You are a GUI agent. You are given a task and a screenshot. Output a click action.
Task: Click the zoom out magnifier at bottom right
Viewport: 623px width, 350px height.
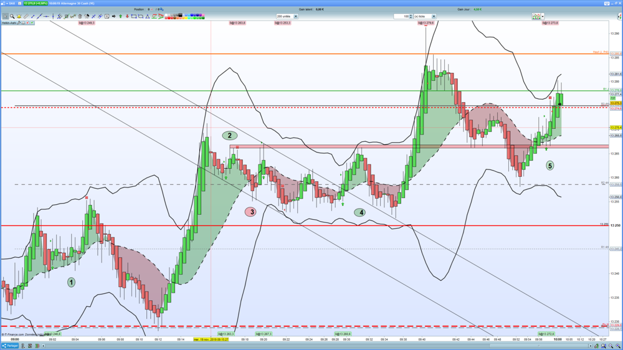[x=611, y=346]
